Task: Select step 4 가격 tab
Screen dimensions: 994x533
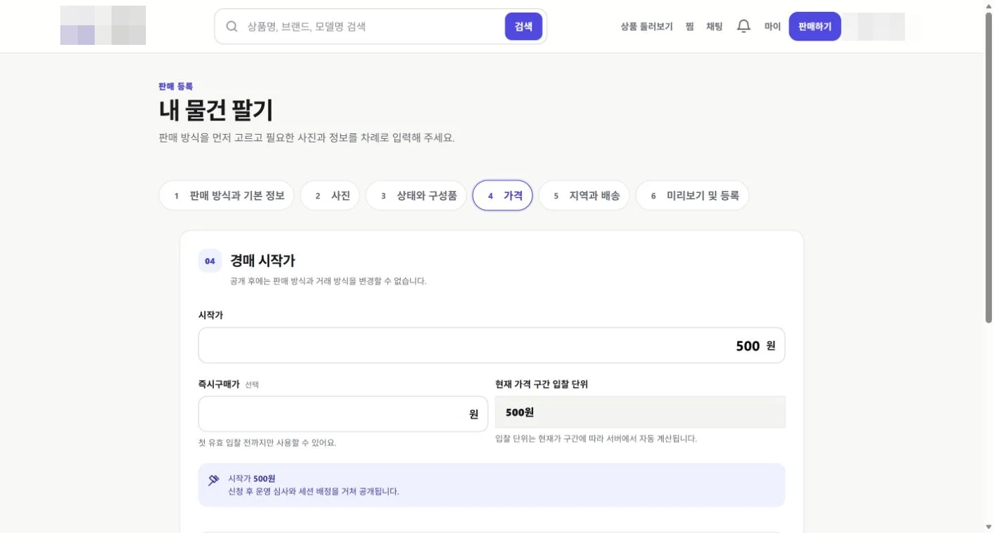Action: click(x=503, y=196)
